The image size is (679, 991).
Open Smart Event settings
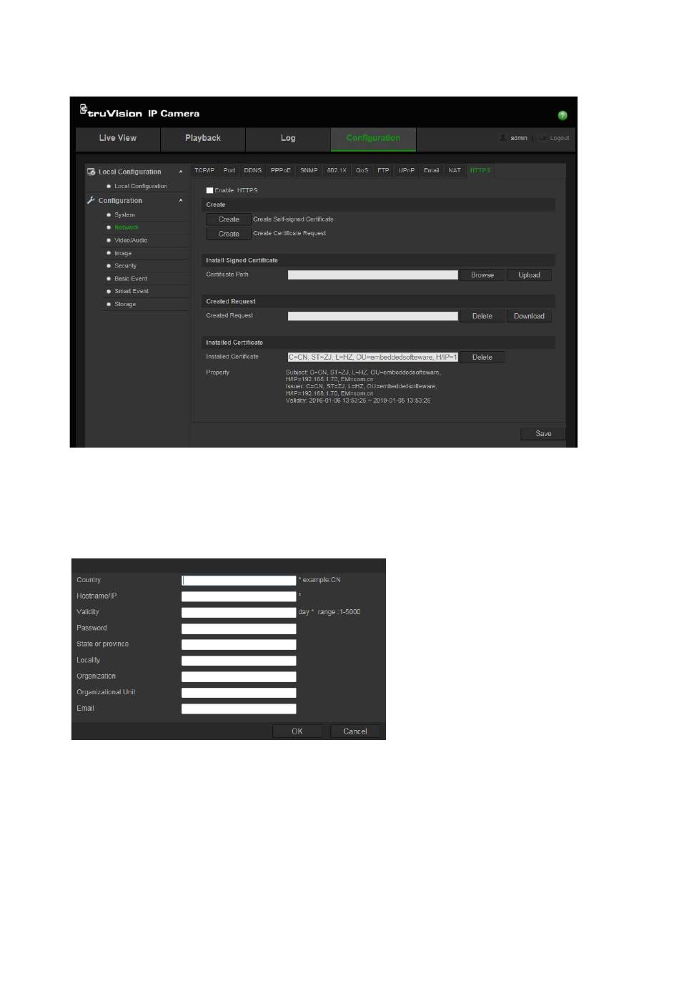click(x=132, y=291)
